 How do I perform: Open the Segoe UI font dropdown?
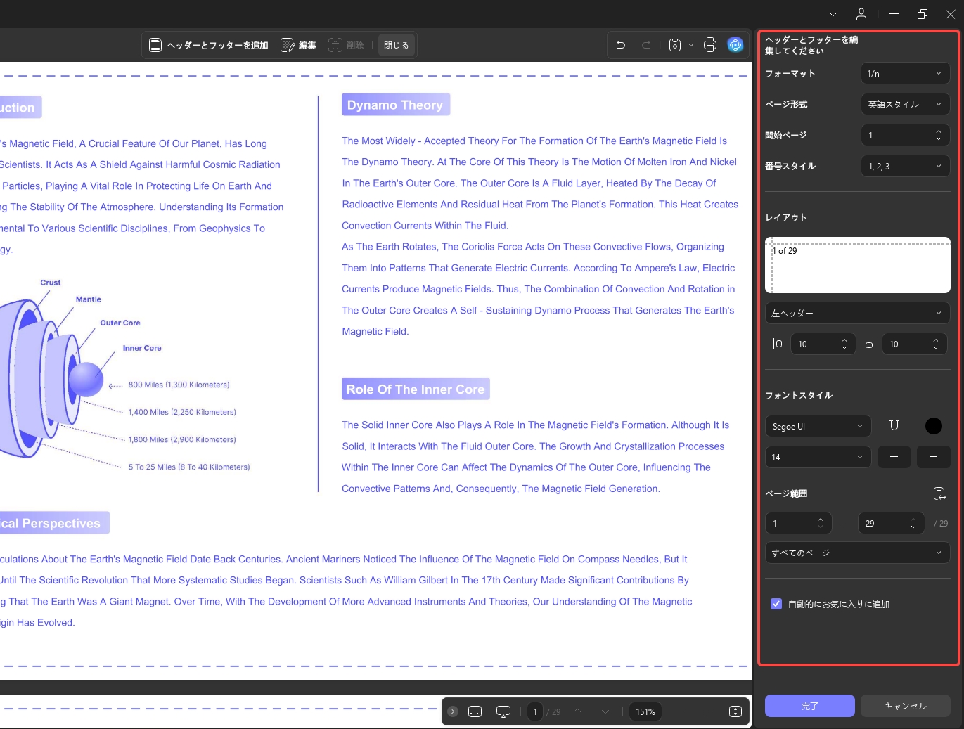click(818, 426)
